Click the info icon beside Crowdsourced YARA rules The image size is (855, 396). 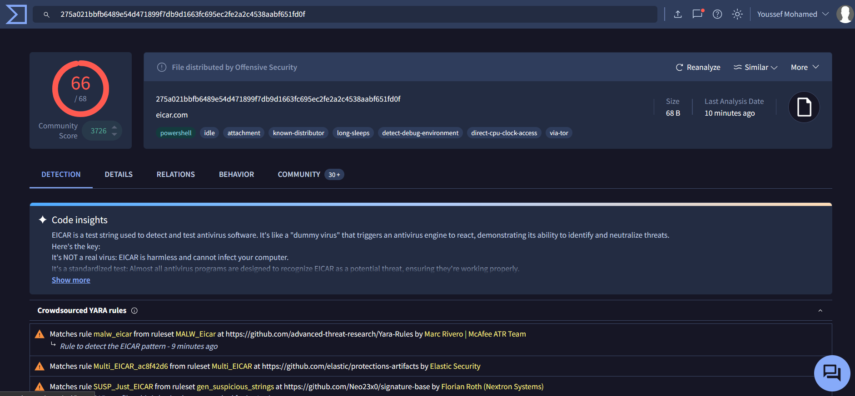pos(134,311)
